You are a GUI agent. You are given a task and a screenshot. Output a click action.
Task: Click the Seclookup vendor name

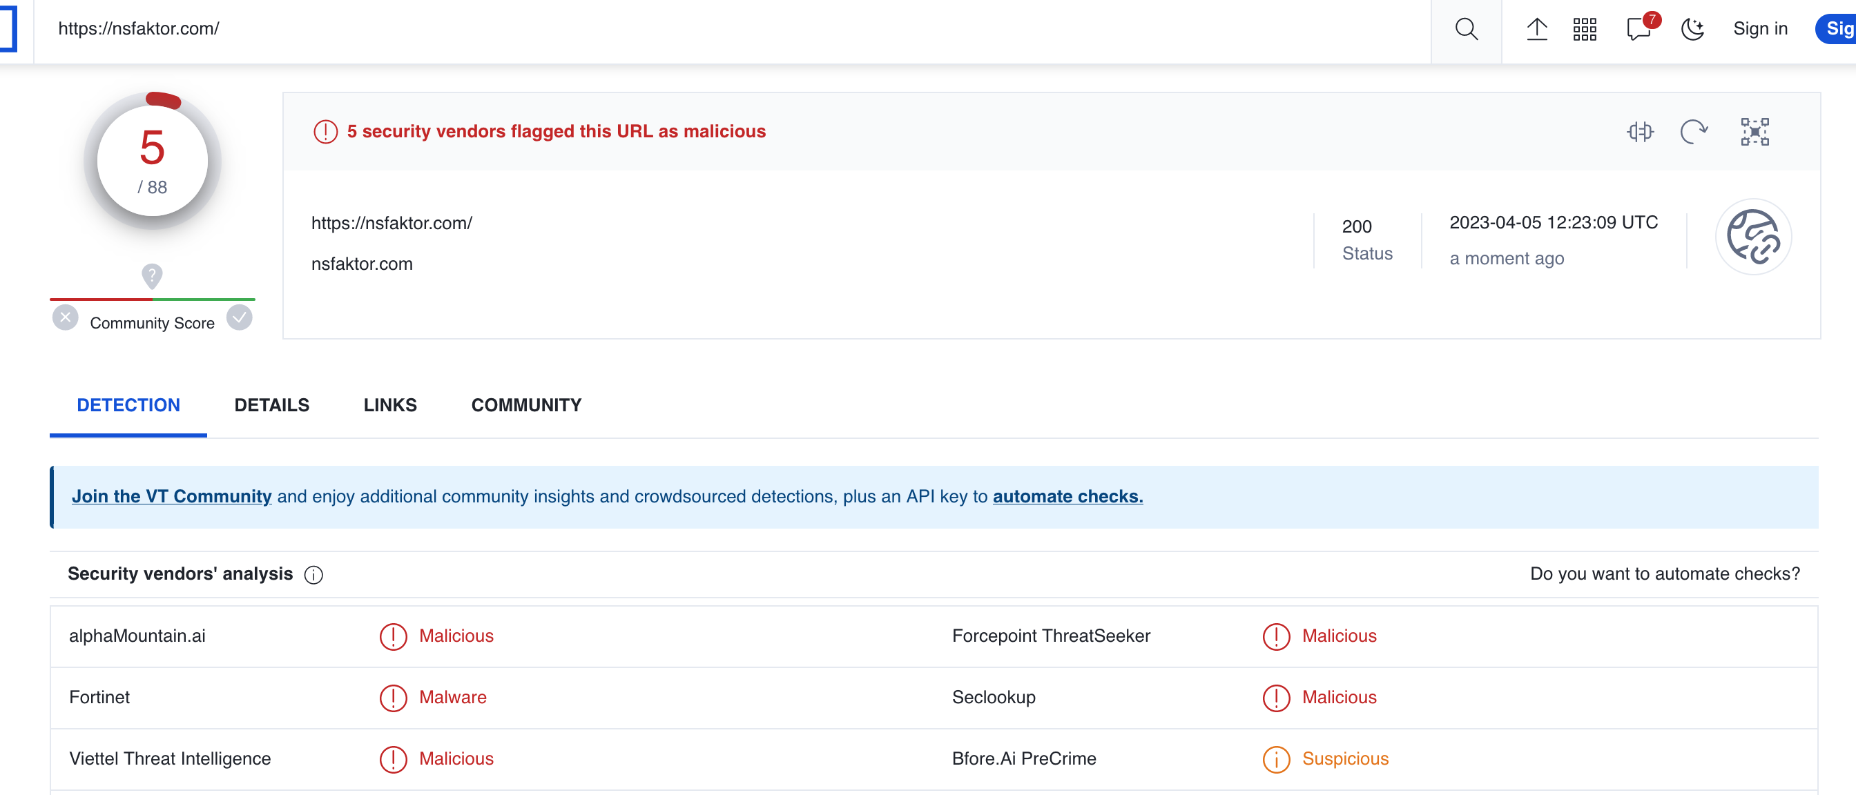[994, 697]
